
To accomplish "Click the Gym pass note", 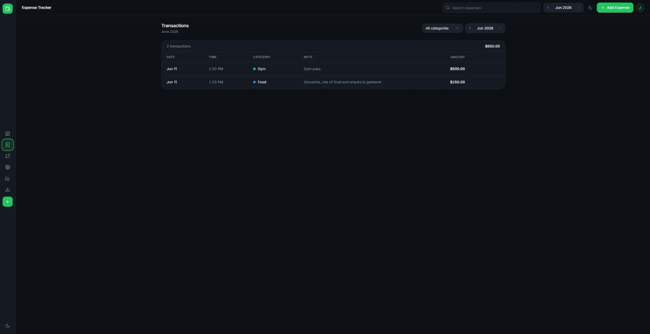I will click(312, 69).
